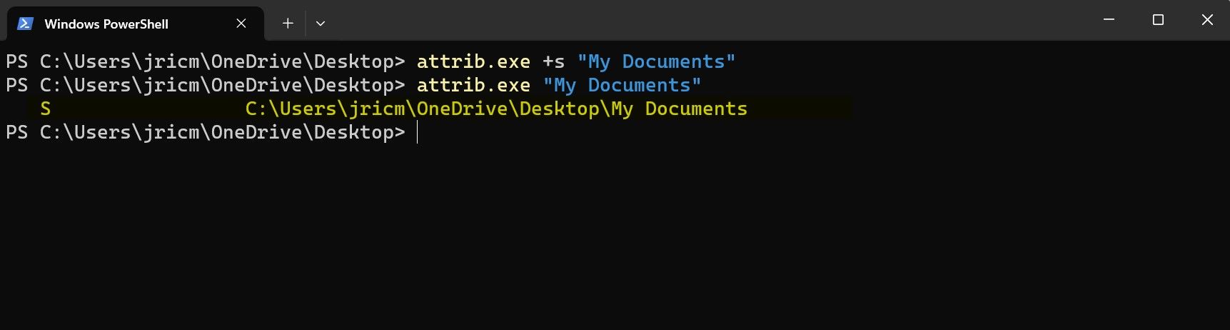Click the S attribute flag in the output

[46, 109]
